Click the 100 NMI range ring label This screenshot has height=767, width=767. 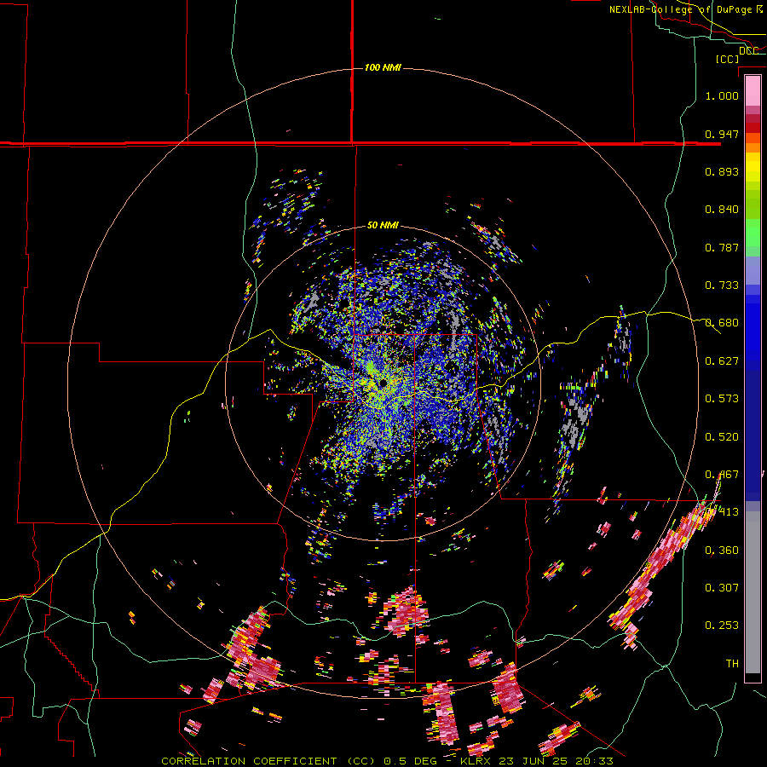383,67
